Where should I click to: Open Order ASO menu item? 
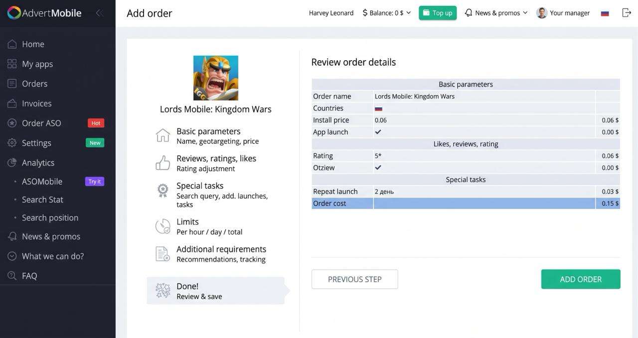coord(41,123)
